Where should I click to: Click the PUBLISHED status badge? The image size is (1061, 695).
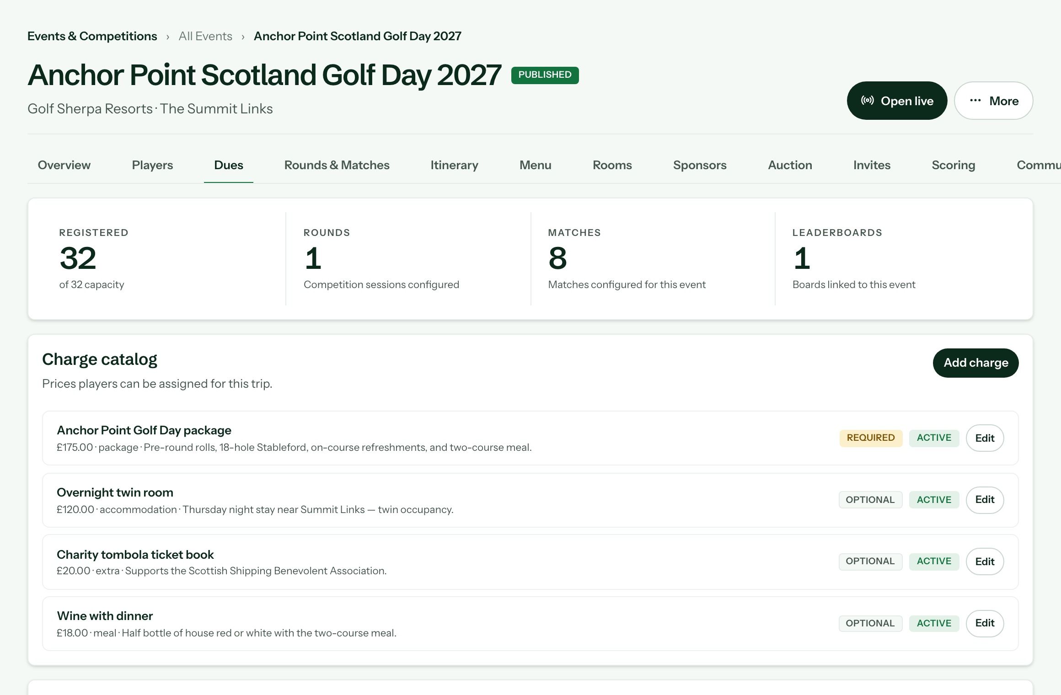[x=545, y=75]
